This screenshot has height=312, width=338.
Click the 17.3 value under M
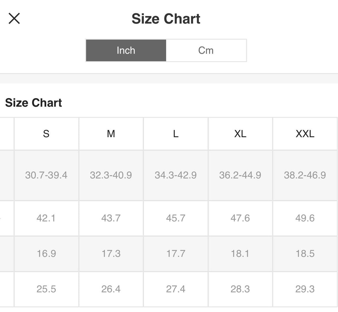pos(111,254)
